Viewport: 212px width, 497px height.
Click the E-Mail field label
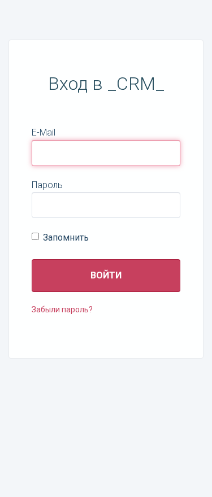click(44, 133)
